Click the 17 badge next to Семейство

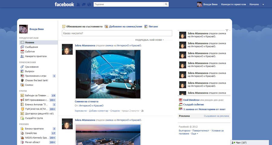tap(53, 133)
